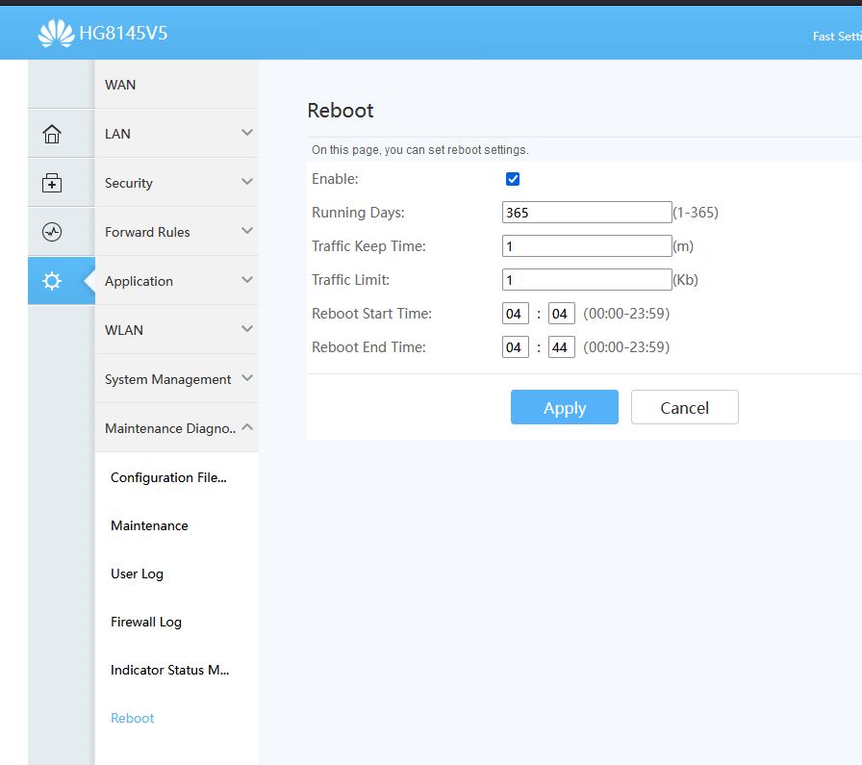Click the Traffic Limit input field
This screenshot has height=765, width=862.
(x=586, y=280)
